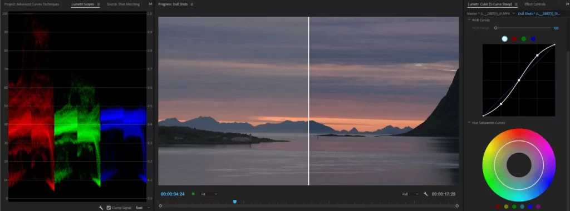Open the Fit zoom level dropdown

pyautogui.click(x=209, y=194)
